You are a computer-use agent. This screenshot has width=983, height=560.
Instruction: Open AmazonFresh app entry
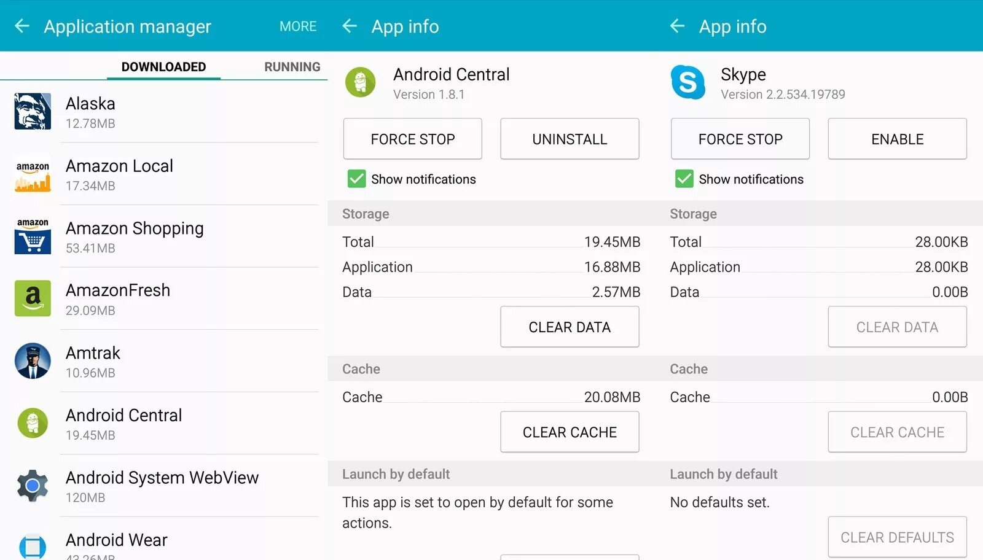point(163,299)
